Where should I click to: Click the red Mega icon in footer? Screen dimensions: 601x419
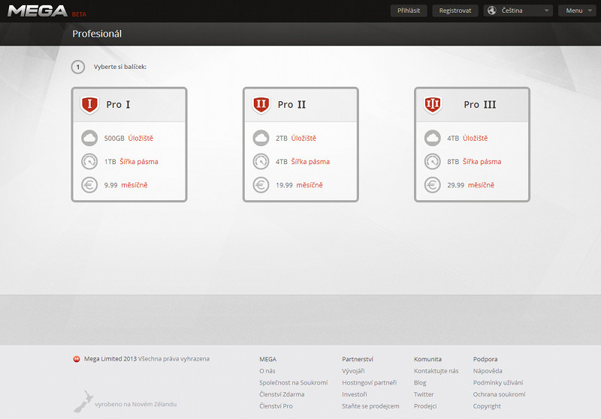(77, 359)
